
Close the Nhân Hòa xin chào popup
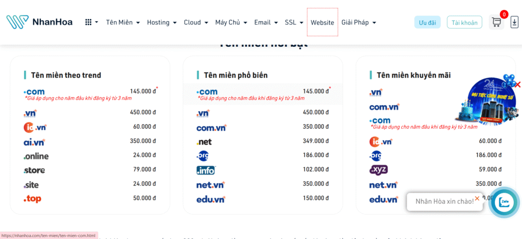pyautogui.click(x=477, y=198)
